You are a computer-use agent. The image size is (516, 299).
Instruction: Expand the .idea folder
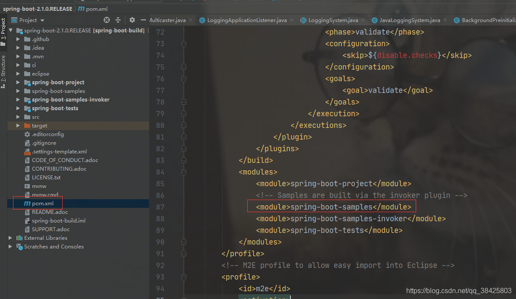tap(18, 48)
